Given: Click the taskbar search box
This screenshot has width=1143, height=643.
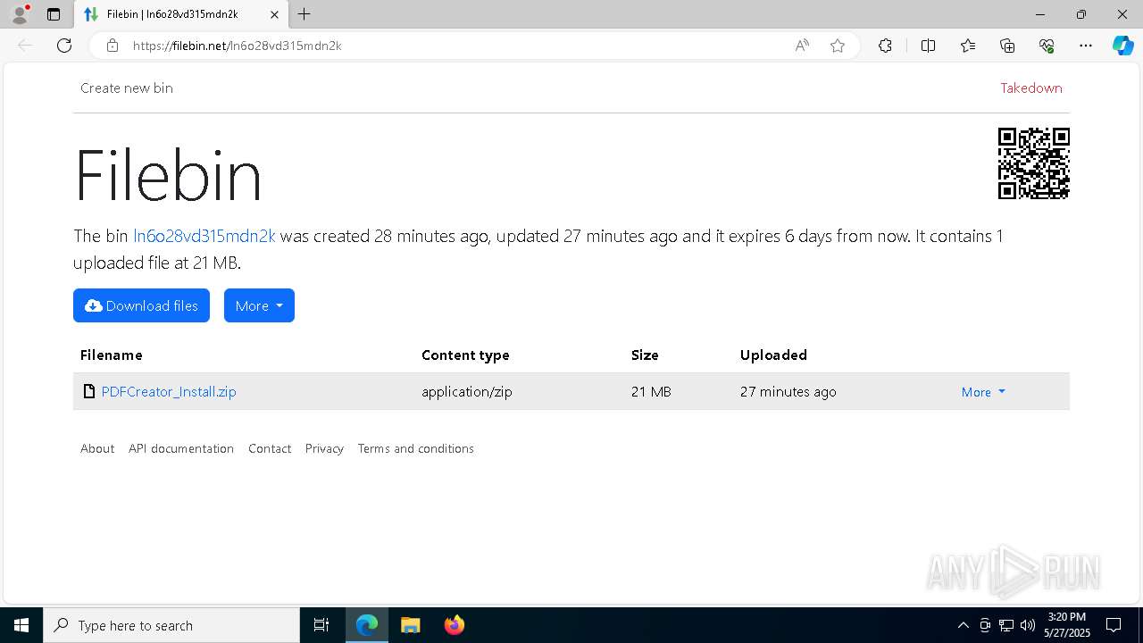Looking at the screenshot, I should tap(171, 625).
